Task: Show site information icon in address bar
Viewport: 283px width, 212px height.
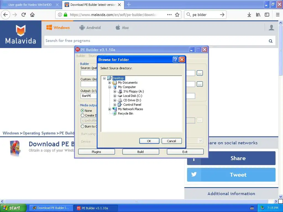Action: pyautogui.click(x=60, y=15)
